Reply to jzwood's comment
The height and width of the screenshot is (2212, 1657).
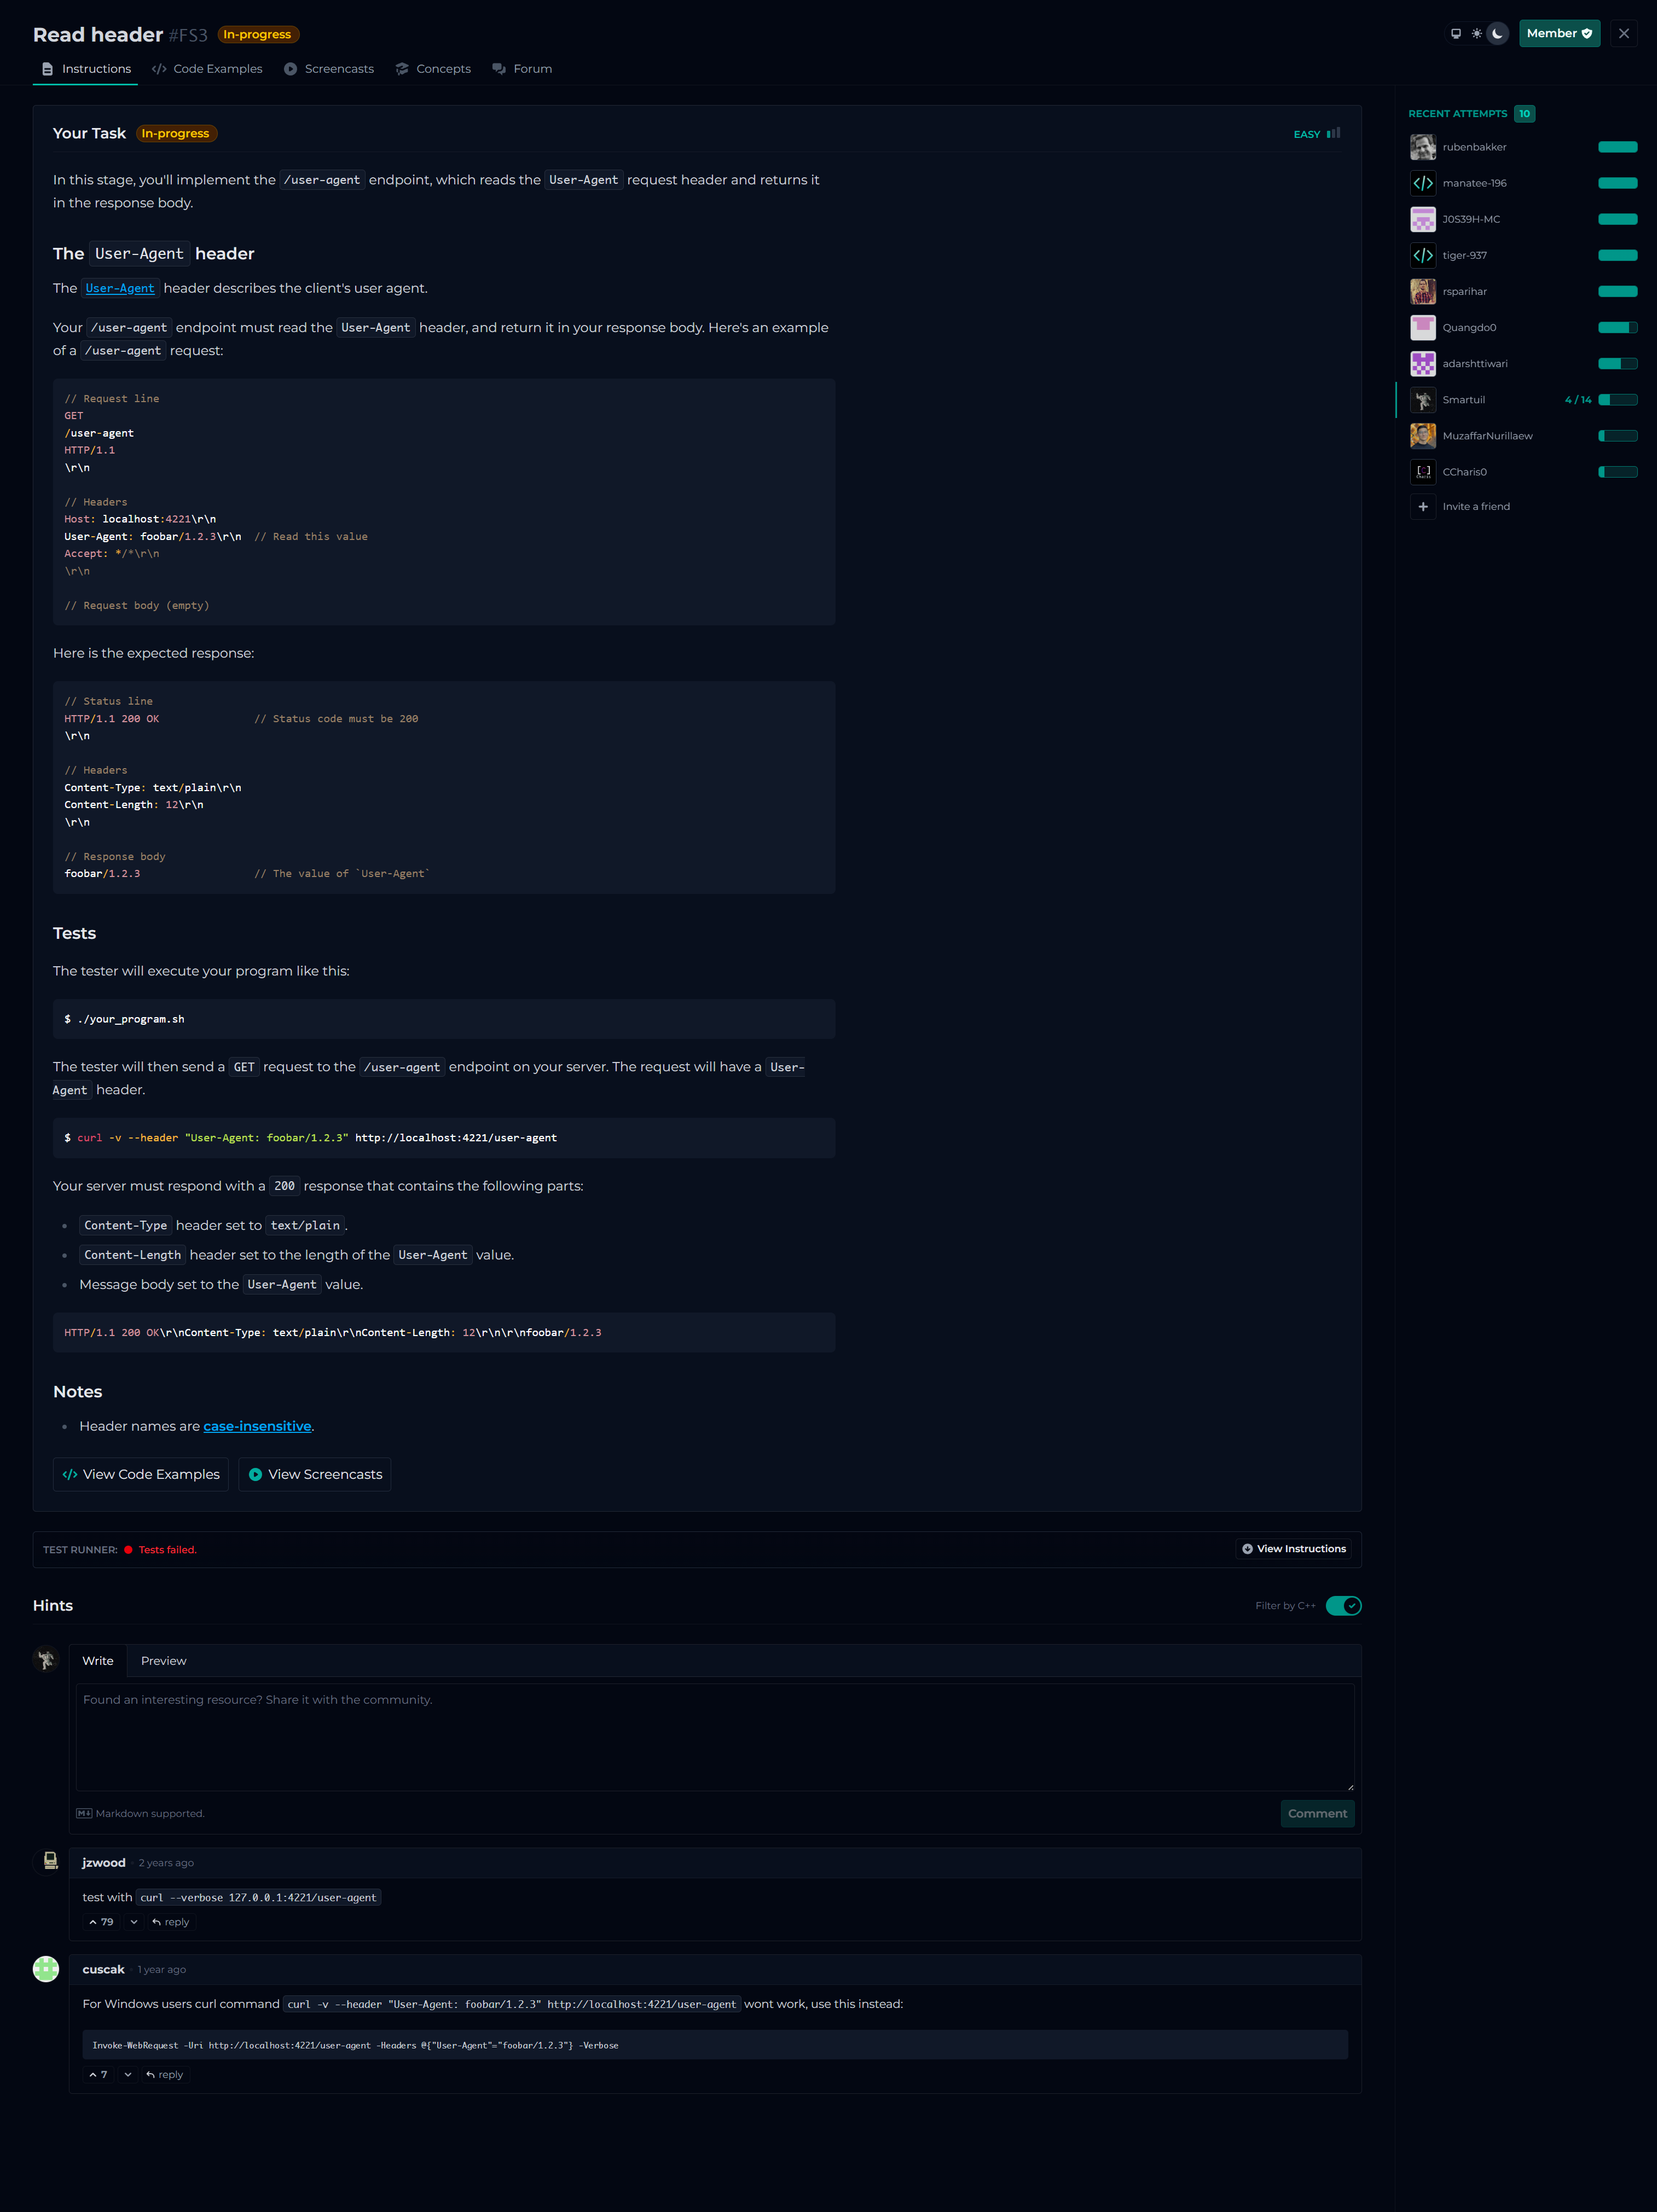(171, 1922)
